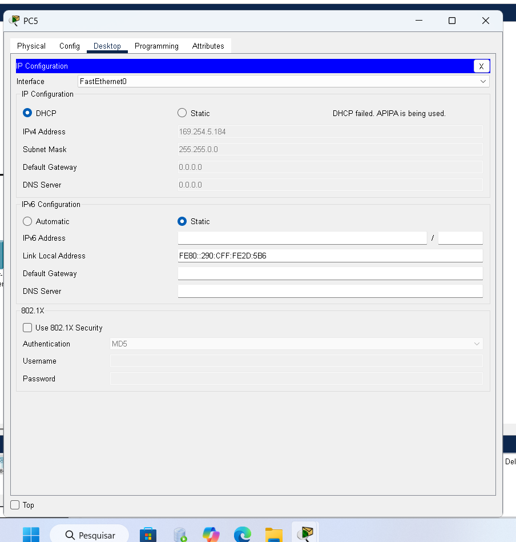
Task: Click the IPv4 DNS Server field
Action: [330, 185]
